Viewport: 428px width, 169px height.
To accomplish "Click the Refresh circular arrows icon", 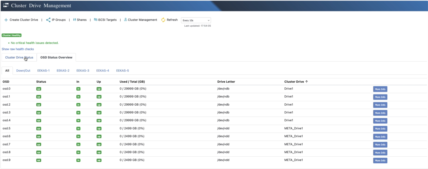I will pyautogui.click(x=163, y=20).
